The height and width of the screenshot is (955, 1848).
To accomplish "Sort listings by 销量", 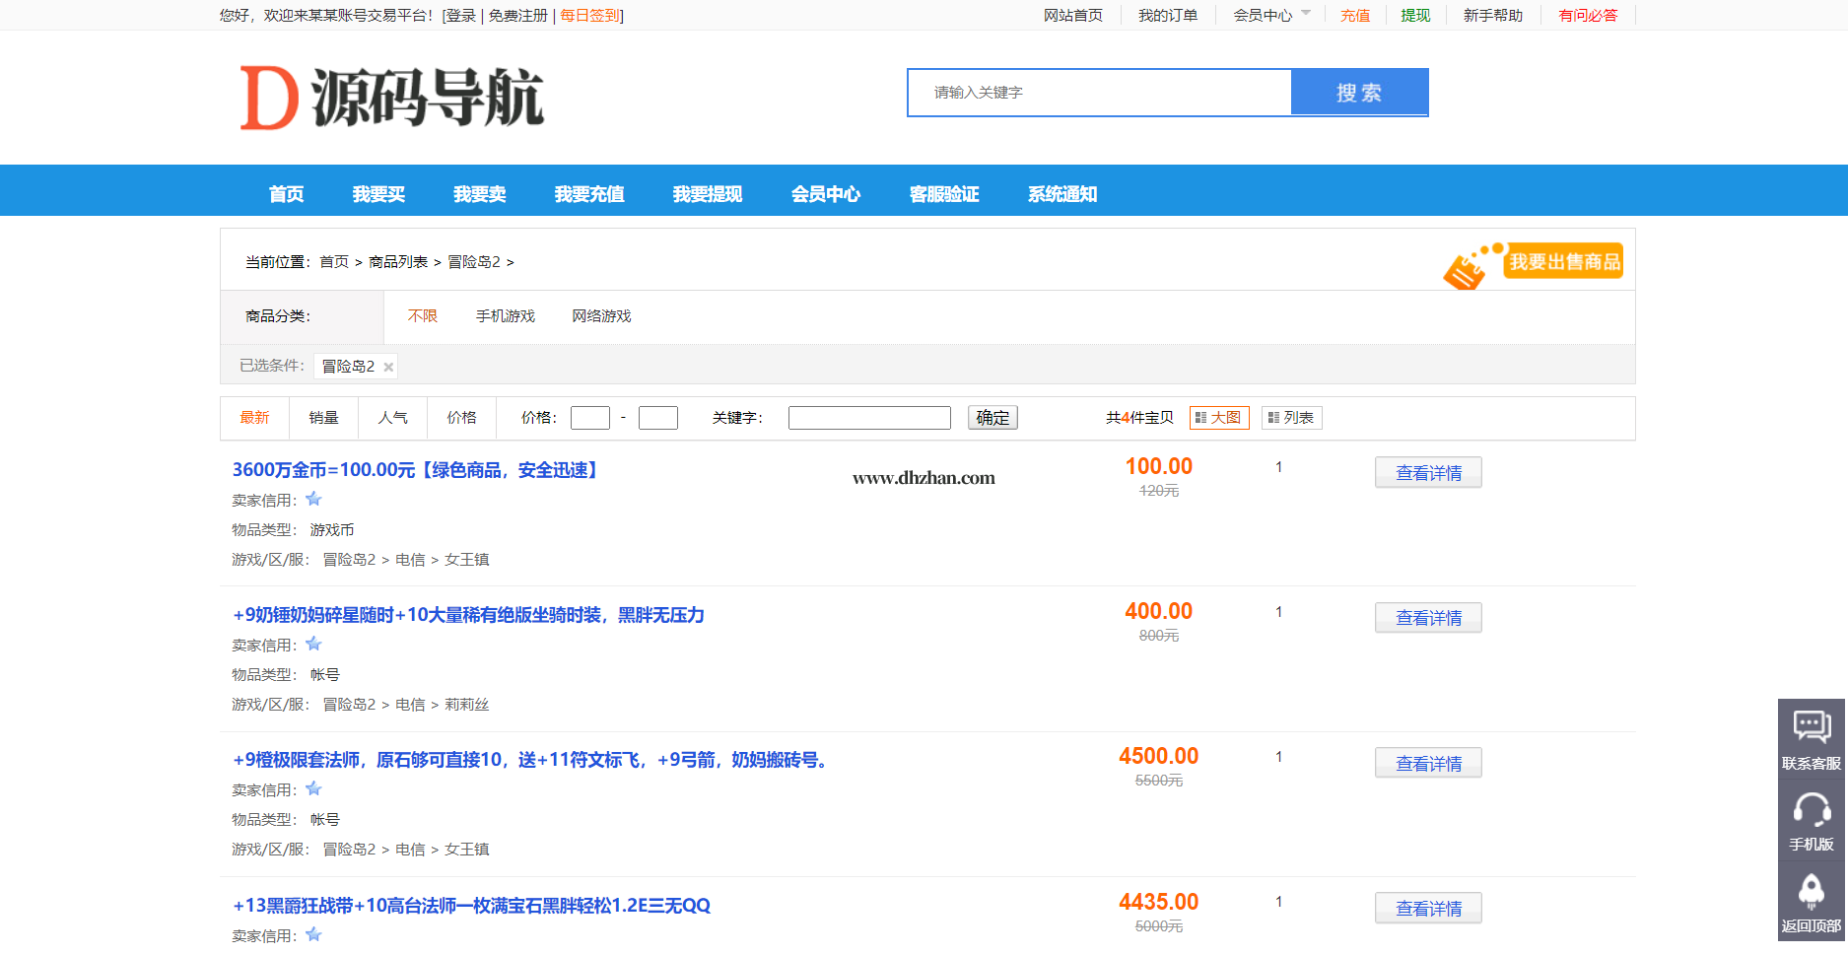I will (323, 418).
